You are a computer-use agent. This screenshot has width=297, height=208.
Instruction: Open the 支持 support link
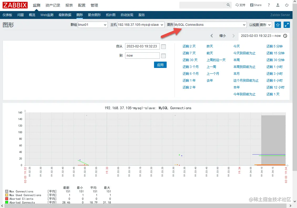click(x=240, y=5)
